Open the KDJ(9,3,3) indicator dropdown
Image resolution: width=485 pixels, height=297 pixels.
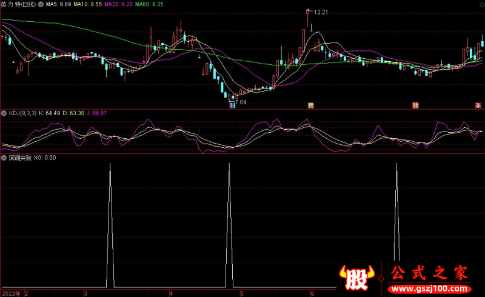tap(4, 113)
